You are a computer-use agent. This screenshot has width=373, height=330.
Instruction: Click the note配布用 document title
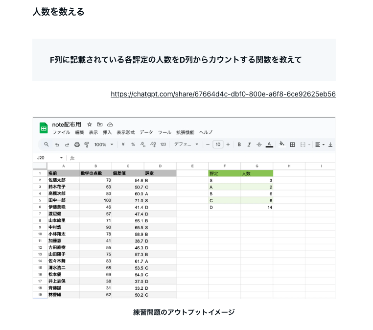click(x=67, y=124)
